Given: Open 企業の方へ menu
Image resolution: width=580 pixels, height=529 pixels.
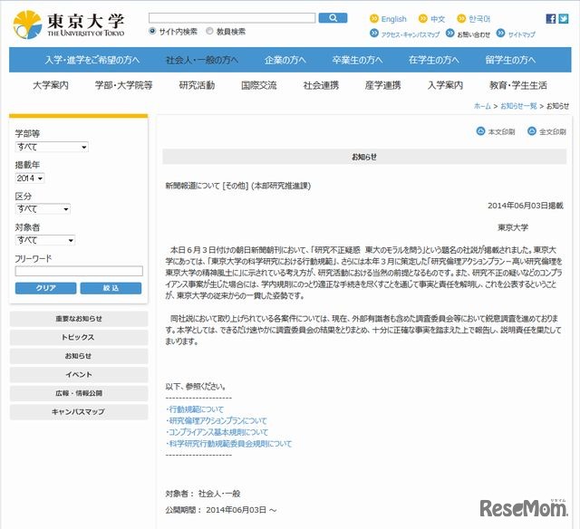Looking at the screenshot, I should point(285,60).
